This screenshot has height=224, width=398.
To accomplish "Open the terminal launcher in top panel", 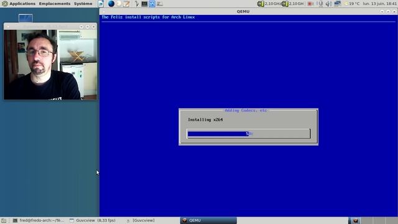I will coord(144,4).
